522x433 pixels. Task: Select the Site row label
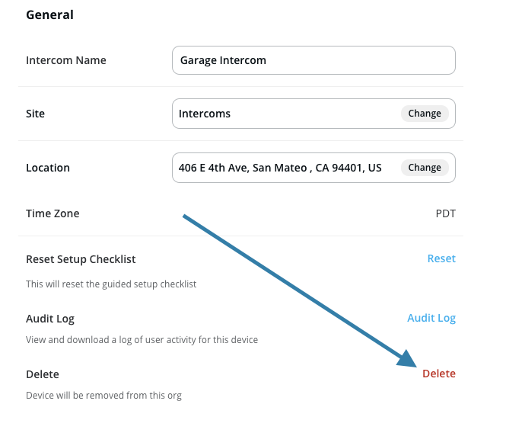click(x=36, y=114)
